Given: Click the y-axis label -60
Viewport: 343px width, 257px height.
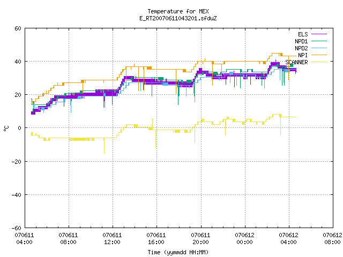Looking at the screenshot, I should pyautogui.click(x=17, y=228).
